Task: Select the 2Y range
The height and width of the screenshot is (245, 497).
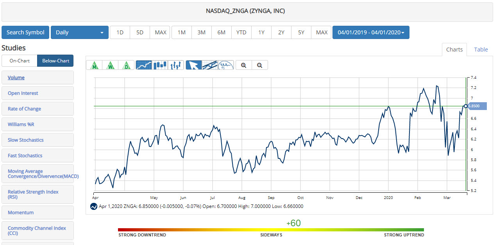Action: tap(281, 32)
